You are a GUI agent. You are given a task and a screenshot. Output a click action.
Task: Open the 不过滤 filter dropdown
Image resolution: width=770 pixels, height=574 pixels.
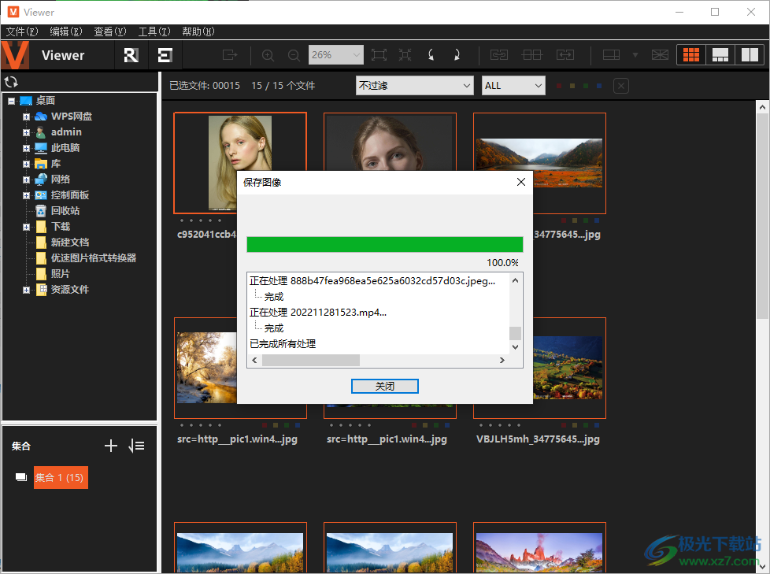pos(414,86)
